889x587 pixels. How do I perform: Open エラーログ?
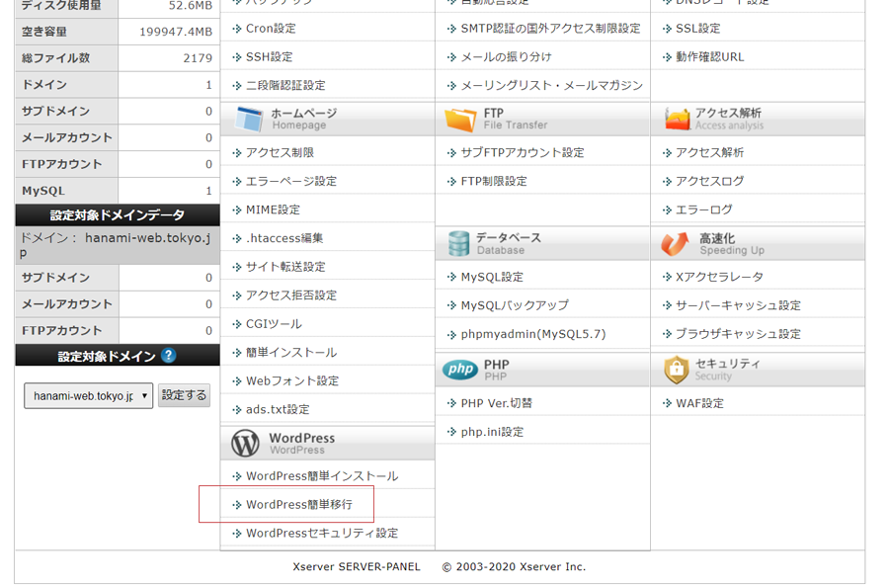point(704,210)
